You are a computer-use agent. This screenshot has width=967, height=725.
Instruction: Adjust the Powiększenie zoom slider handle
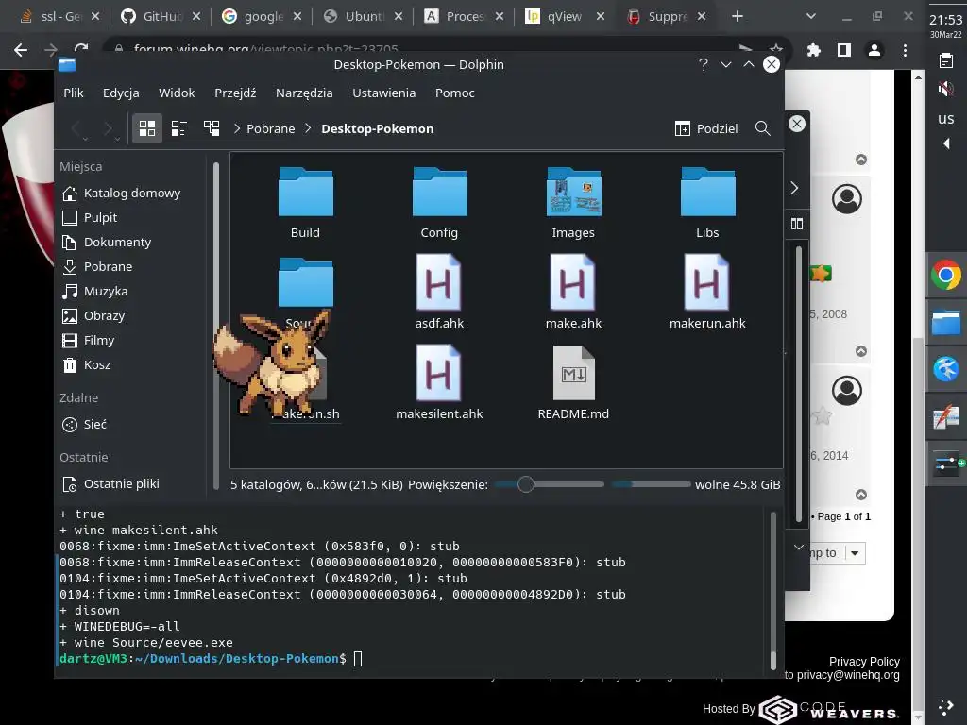(x=525, y=484)
